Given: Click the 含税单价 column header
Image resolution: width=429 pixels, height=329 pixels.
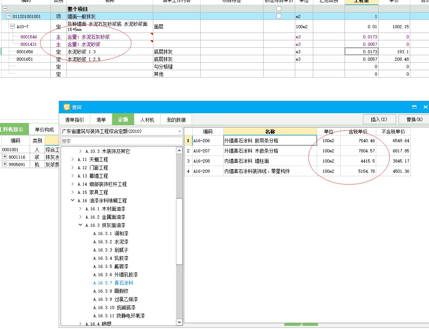Looking at the screenshot, I should pos(358,132).
